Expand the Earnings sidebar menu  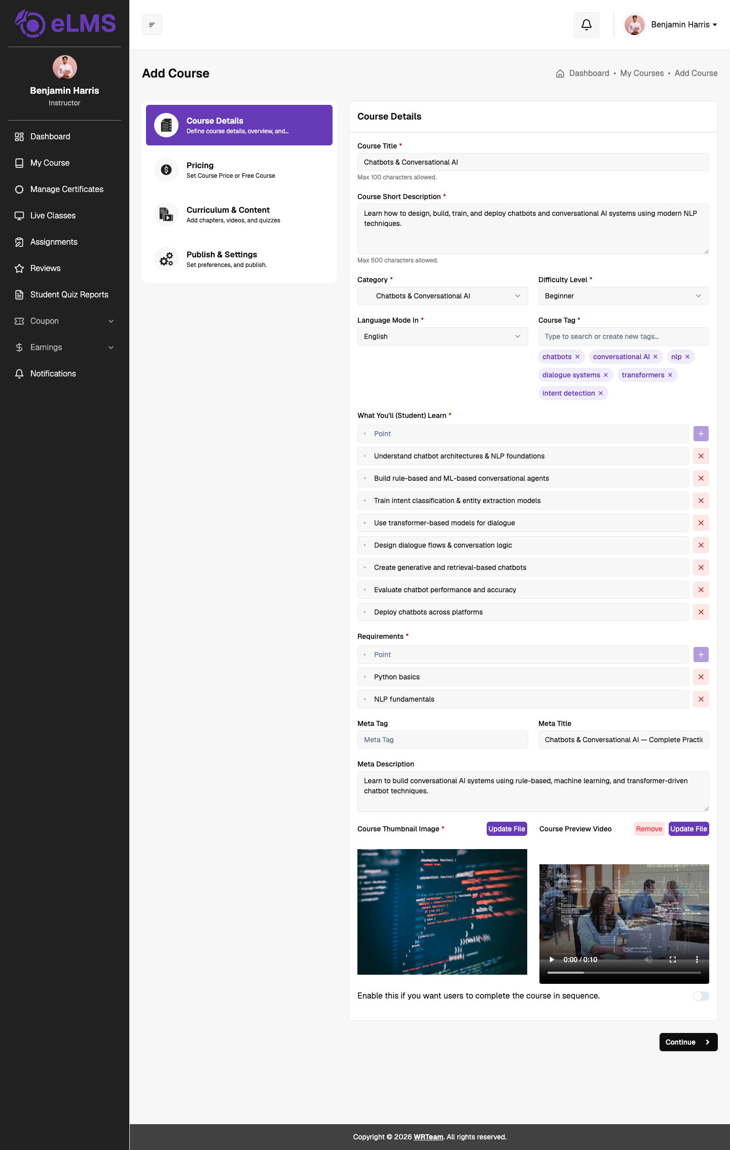[x=64, y=348]
